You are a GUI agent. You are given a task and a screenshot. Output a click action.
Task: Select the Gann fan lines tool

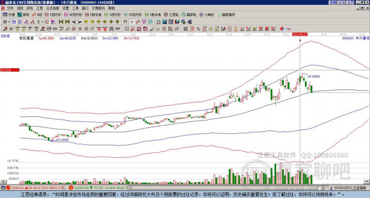[133, 29]
